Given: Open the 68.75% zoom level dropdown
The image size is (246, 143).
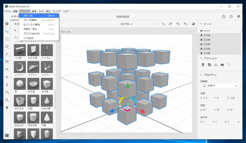Looking at the screenshot, I should (x=126, y=24).
